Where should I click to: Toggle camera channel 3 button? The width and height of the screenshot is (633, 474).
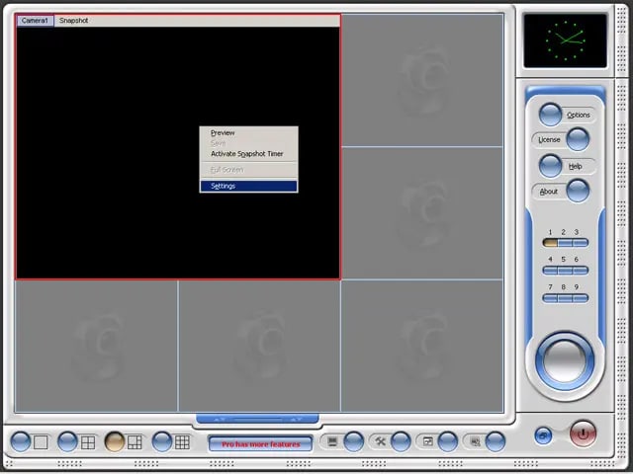point(581,243)
